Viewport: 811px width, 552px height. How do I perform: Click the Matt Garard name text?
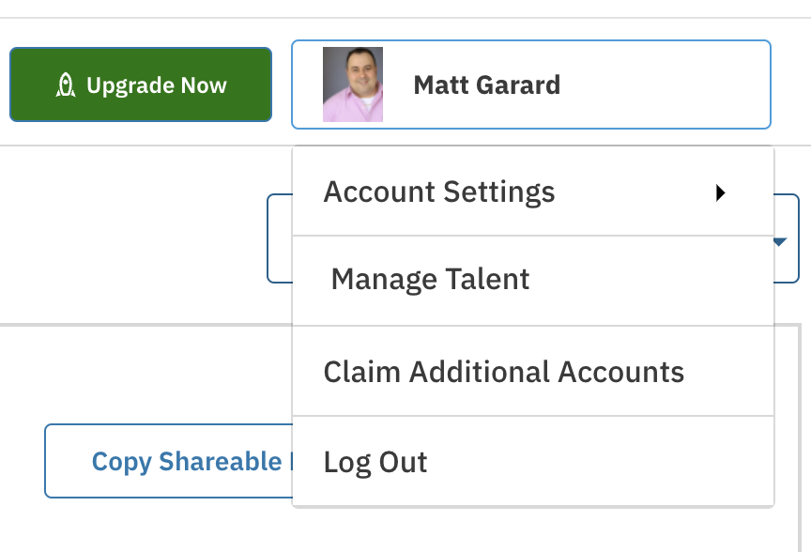pos(487,84)
